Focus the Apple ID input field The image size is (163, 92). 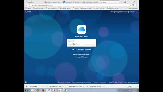81,41
